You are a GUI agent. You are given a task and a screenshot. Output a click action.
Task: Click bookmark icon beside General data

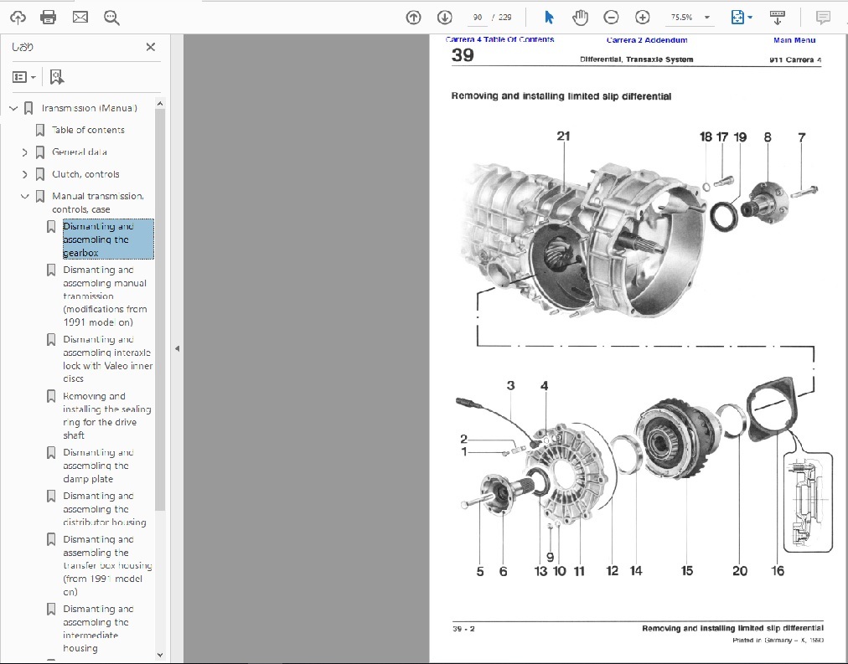pyautogui.click(x=40, y=153)
